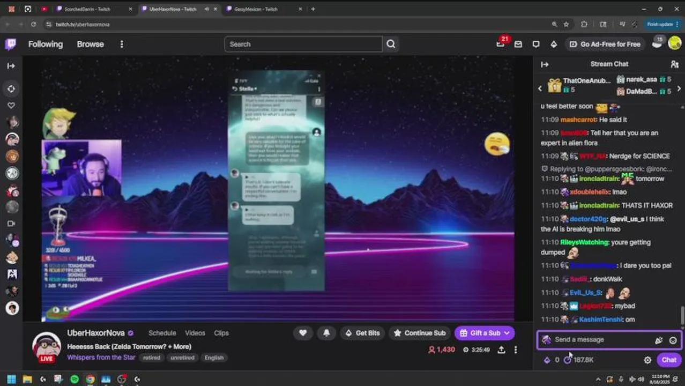Viewport: 685px width, 386px height.
Task: Open Chrome on taskbar
Action: tap(90, 380)
